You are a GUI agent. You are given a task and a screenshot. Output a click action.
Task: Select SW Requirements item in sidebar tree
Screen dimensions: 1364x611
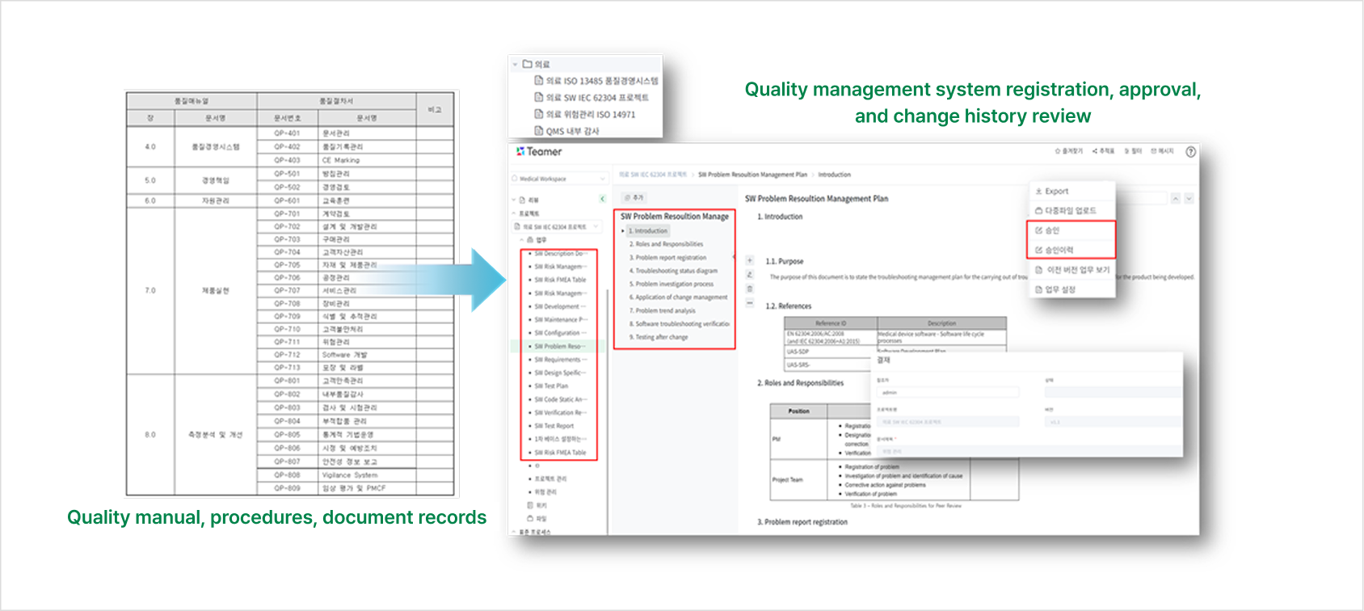point(560,360)
